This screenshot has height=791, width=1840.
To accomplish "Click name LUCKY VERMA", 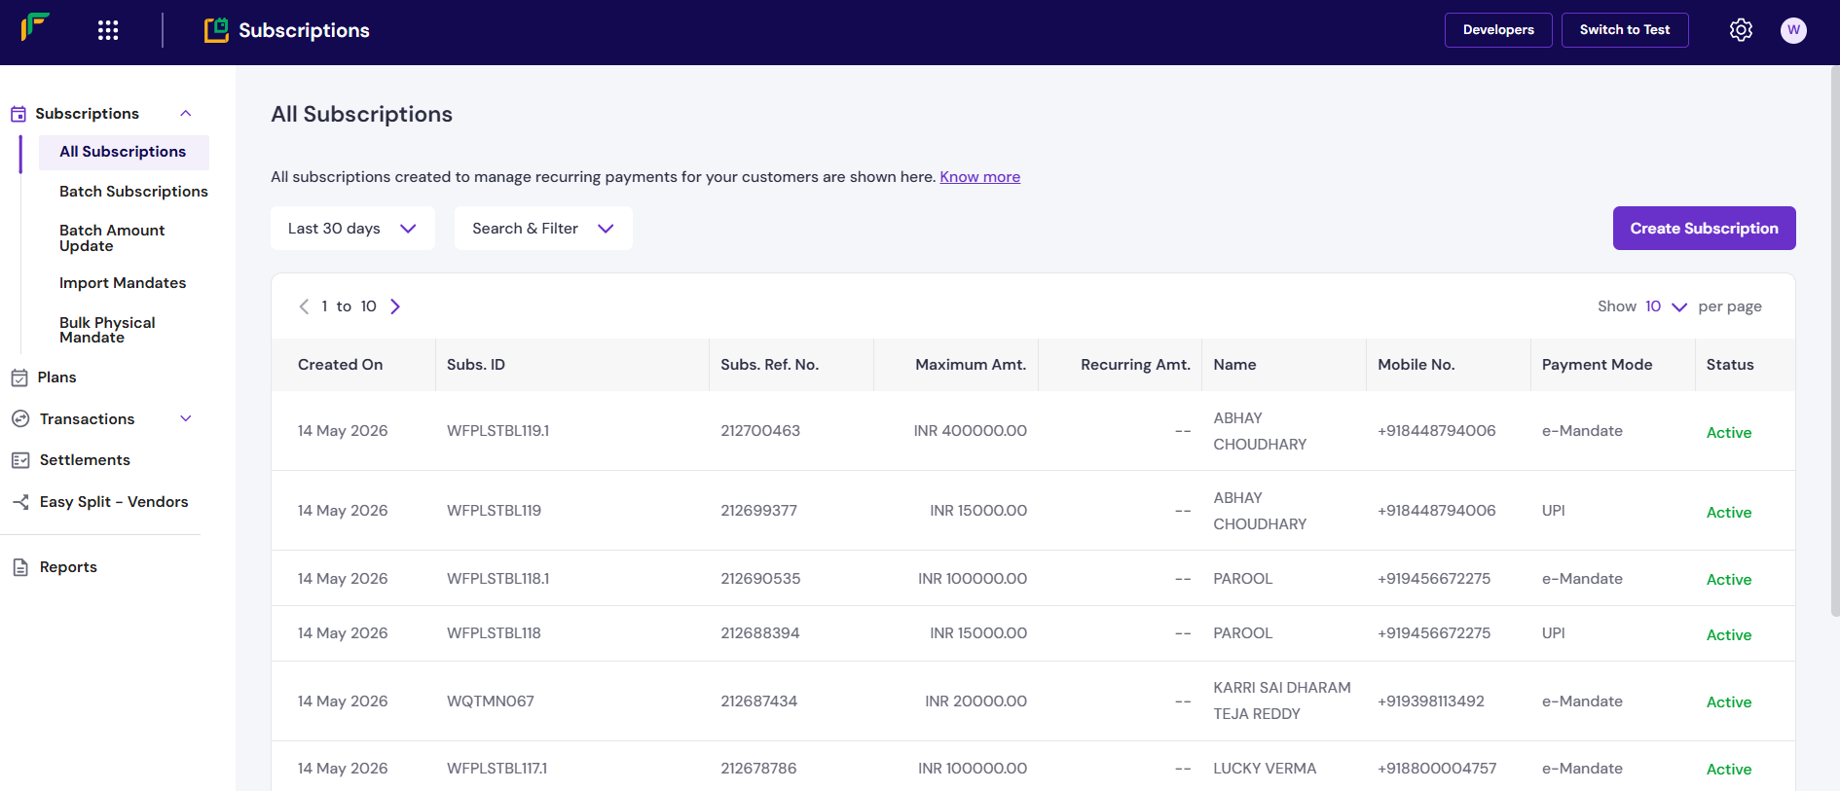I will coord(1265,769).
